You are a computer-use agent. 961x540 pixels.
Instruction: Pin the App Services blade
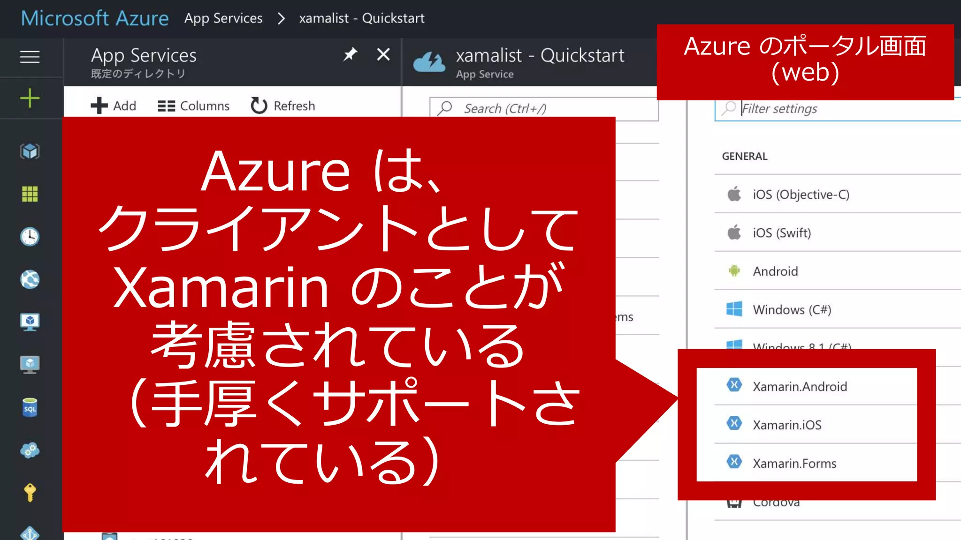pyautogui.click(x=350, y=55)
